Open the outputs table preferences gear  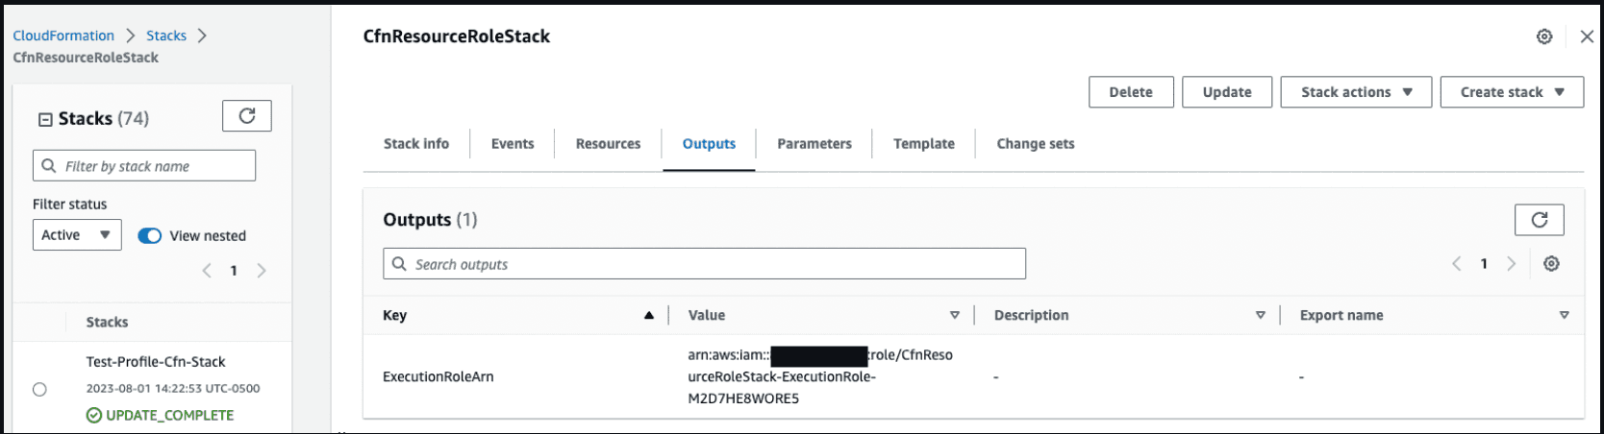pyautogui.click(x=1551, y=264)
